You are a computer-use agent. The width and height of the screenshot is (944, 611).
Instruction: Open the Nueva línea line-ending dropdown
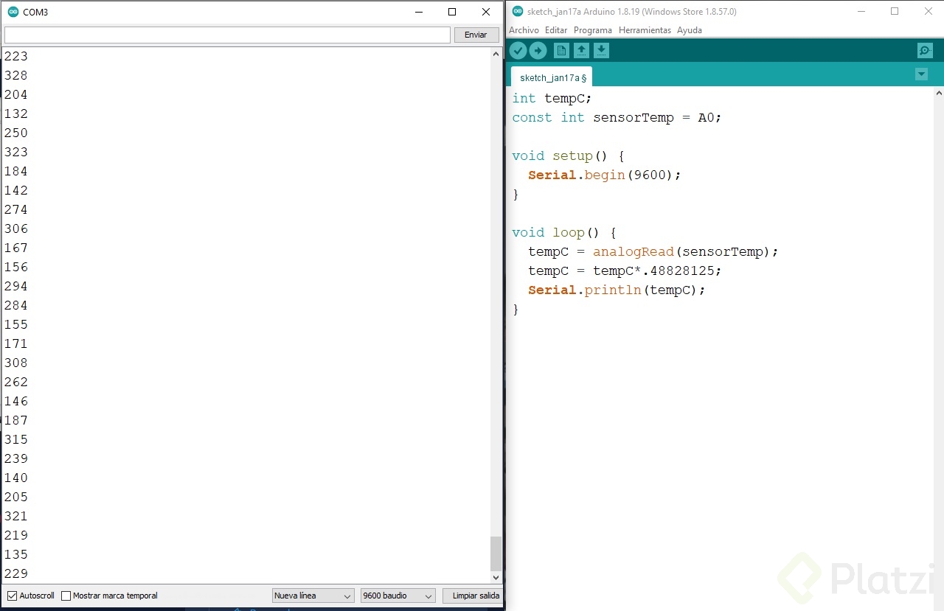pyautogui.click(x=313, y=596)
